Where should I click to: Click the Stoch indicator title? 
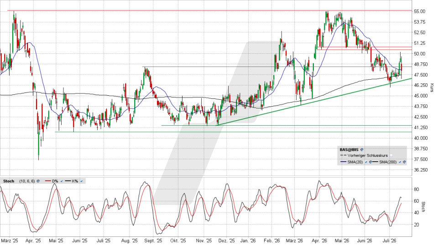pos(9,181)
